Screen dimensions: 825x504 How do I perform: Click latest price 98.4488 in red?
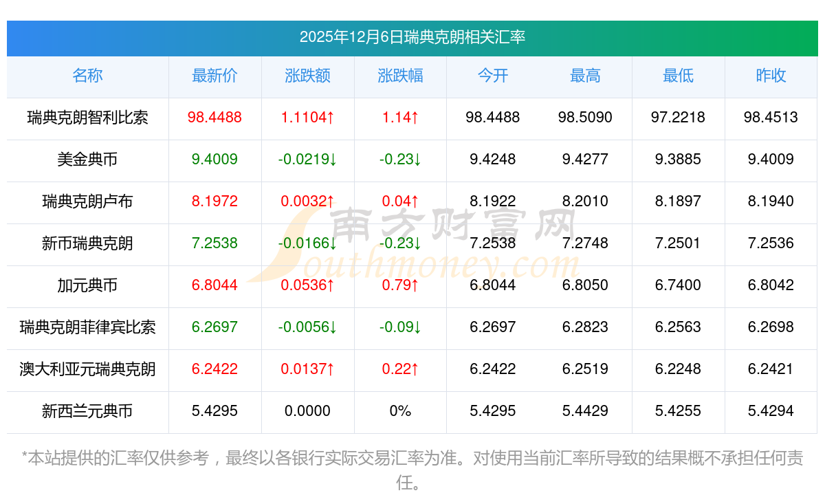pyautogui.click(x=214, y=118)
